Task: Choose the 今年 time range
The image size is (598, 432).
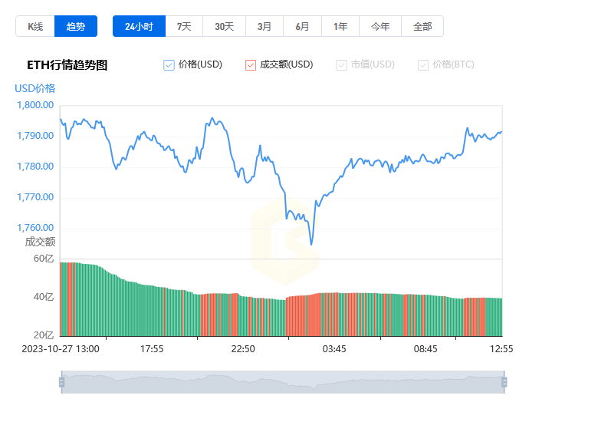Action: pyautogui.click(x=380, y=26)
